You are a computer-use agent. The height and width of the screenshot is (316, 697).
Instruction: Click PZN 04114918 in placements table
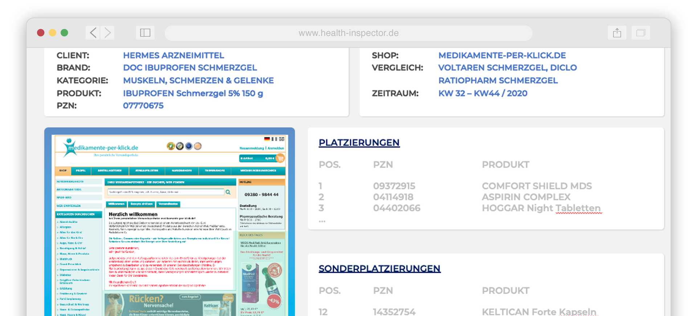393,197
